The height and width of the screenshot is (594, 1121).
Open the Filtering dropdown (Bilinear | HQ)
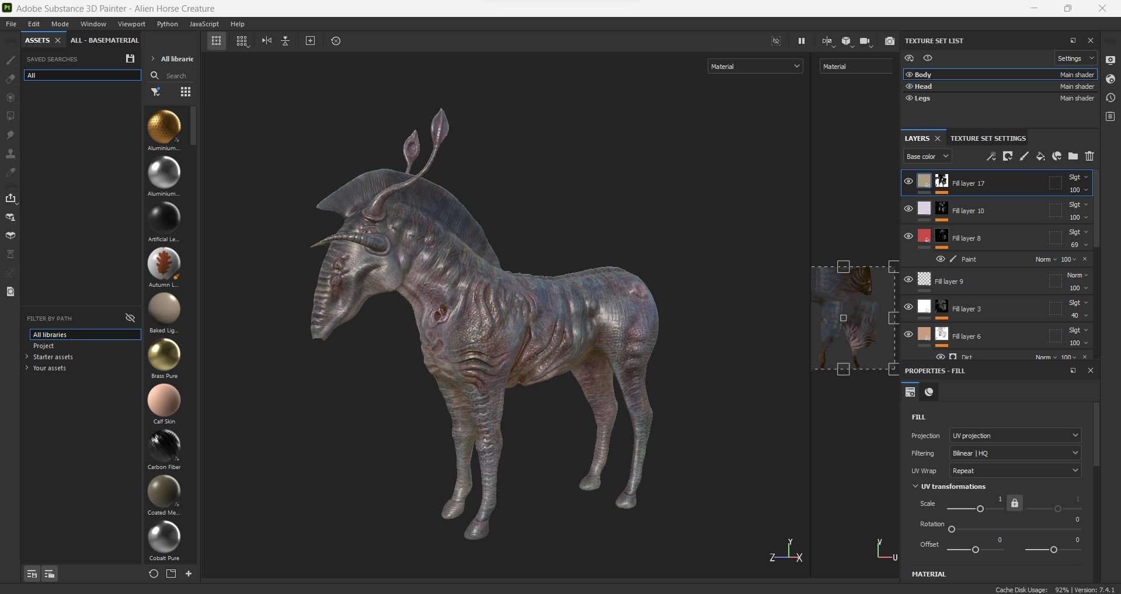tap(1015, 453)
